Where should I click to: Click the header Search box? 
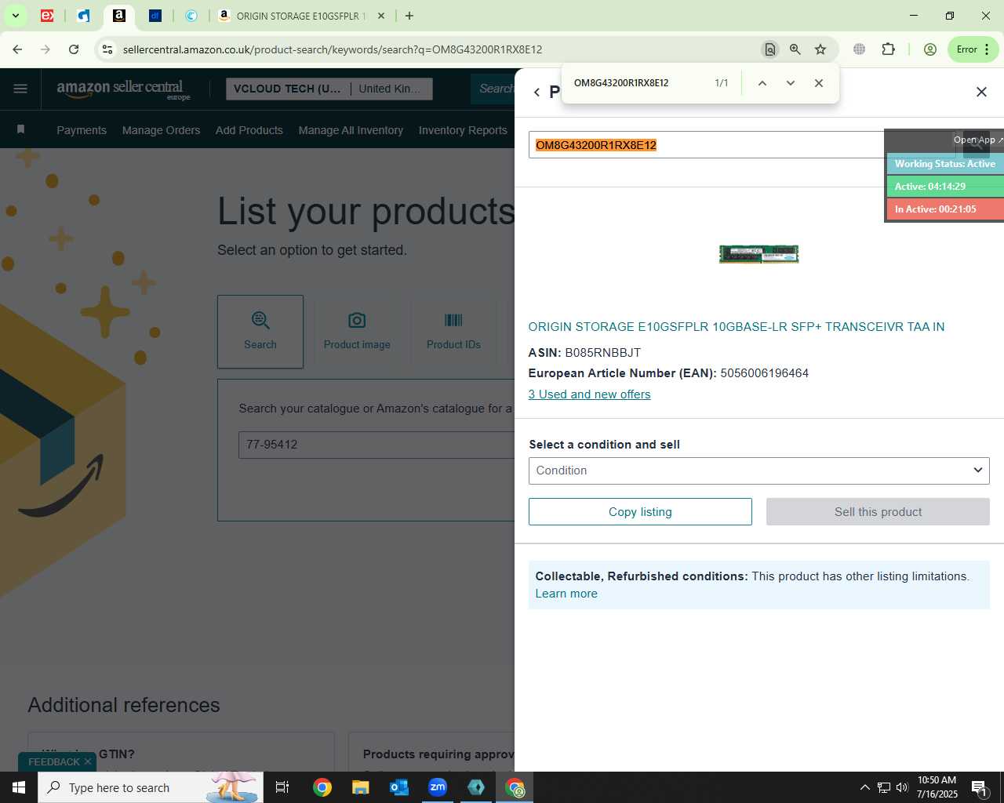click(494, 89)
